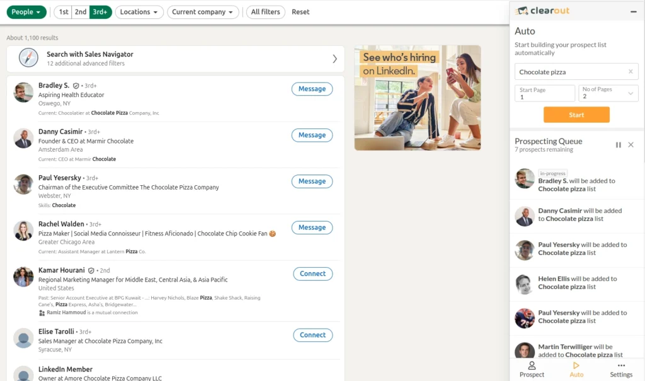Viewport: 645px width, 381px height.
Task: Open the Current company filter dropdown
Action: [x=202, y=12]
